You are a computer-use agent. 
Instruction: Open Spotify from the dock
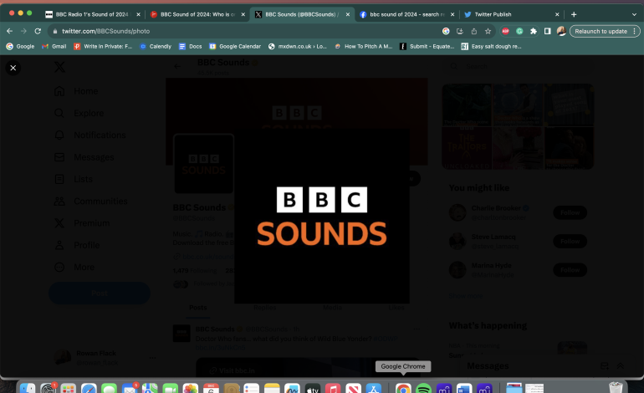[423, 389]
